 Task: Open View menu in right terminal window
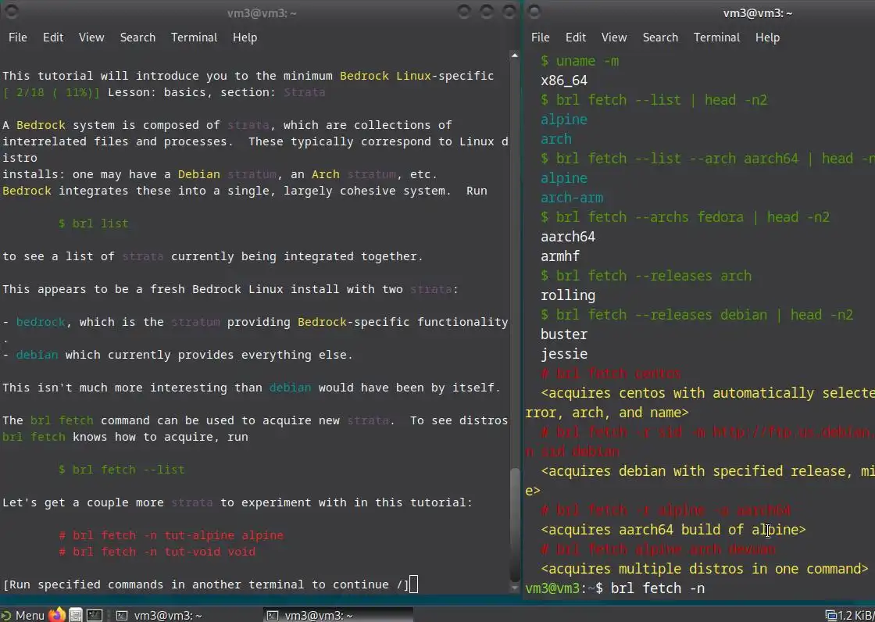[614, 38]
